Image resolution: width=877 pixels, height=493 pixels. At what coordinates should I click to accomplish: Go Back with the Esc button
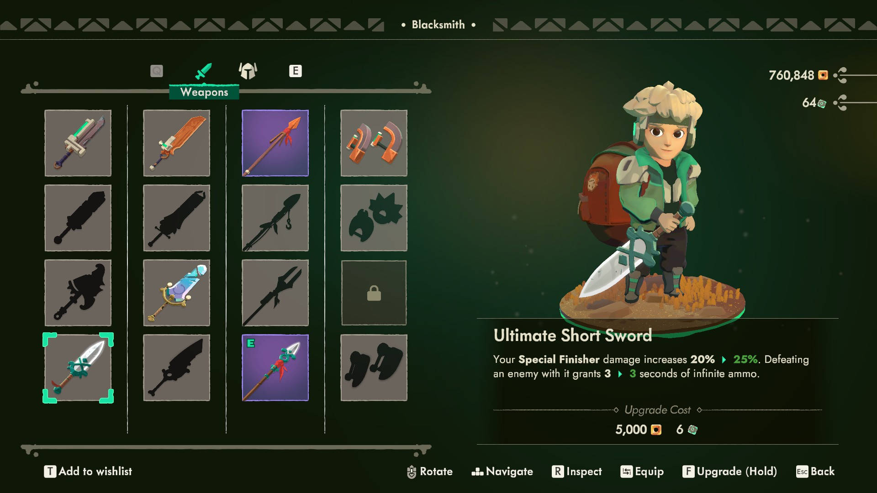[x=815, y=471]
